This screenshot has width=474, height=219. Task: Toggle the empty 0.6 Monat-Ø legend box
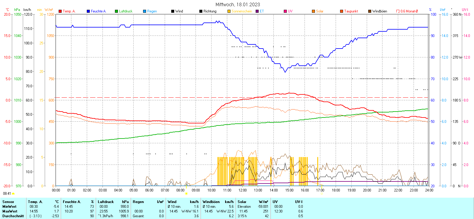pos(398,11)
